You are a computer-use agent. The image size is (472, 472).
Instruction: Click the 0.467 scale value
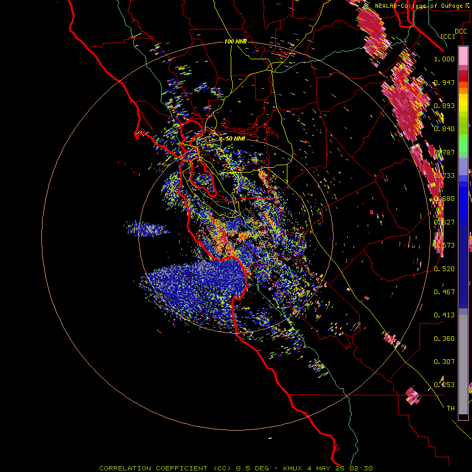click(x=444, y=292)
